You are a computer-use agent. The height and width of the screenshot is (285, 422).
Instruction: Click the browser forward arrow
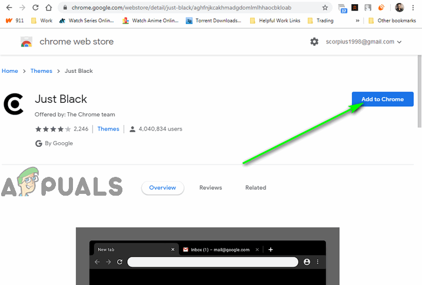22,8
